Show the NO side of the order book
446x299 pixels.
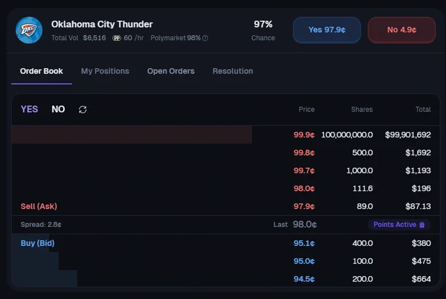pyautogui.click(x=58, y=110)
